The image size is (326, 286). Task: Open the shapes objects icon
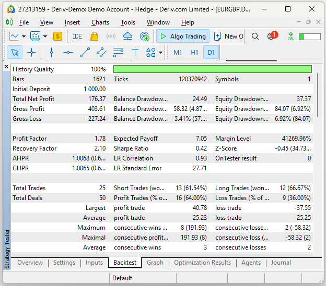coord(151,53)
